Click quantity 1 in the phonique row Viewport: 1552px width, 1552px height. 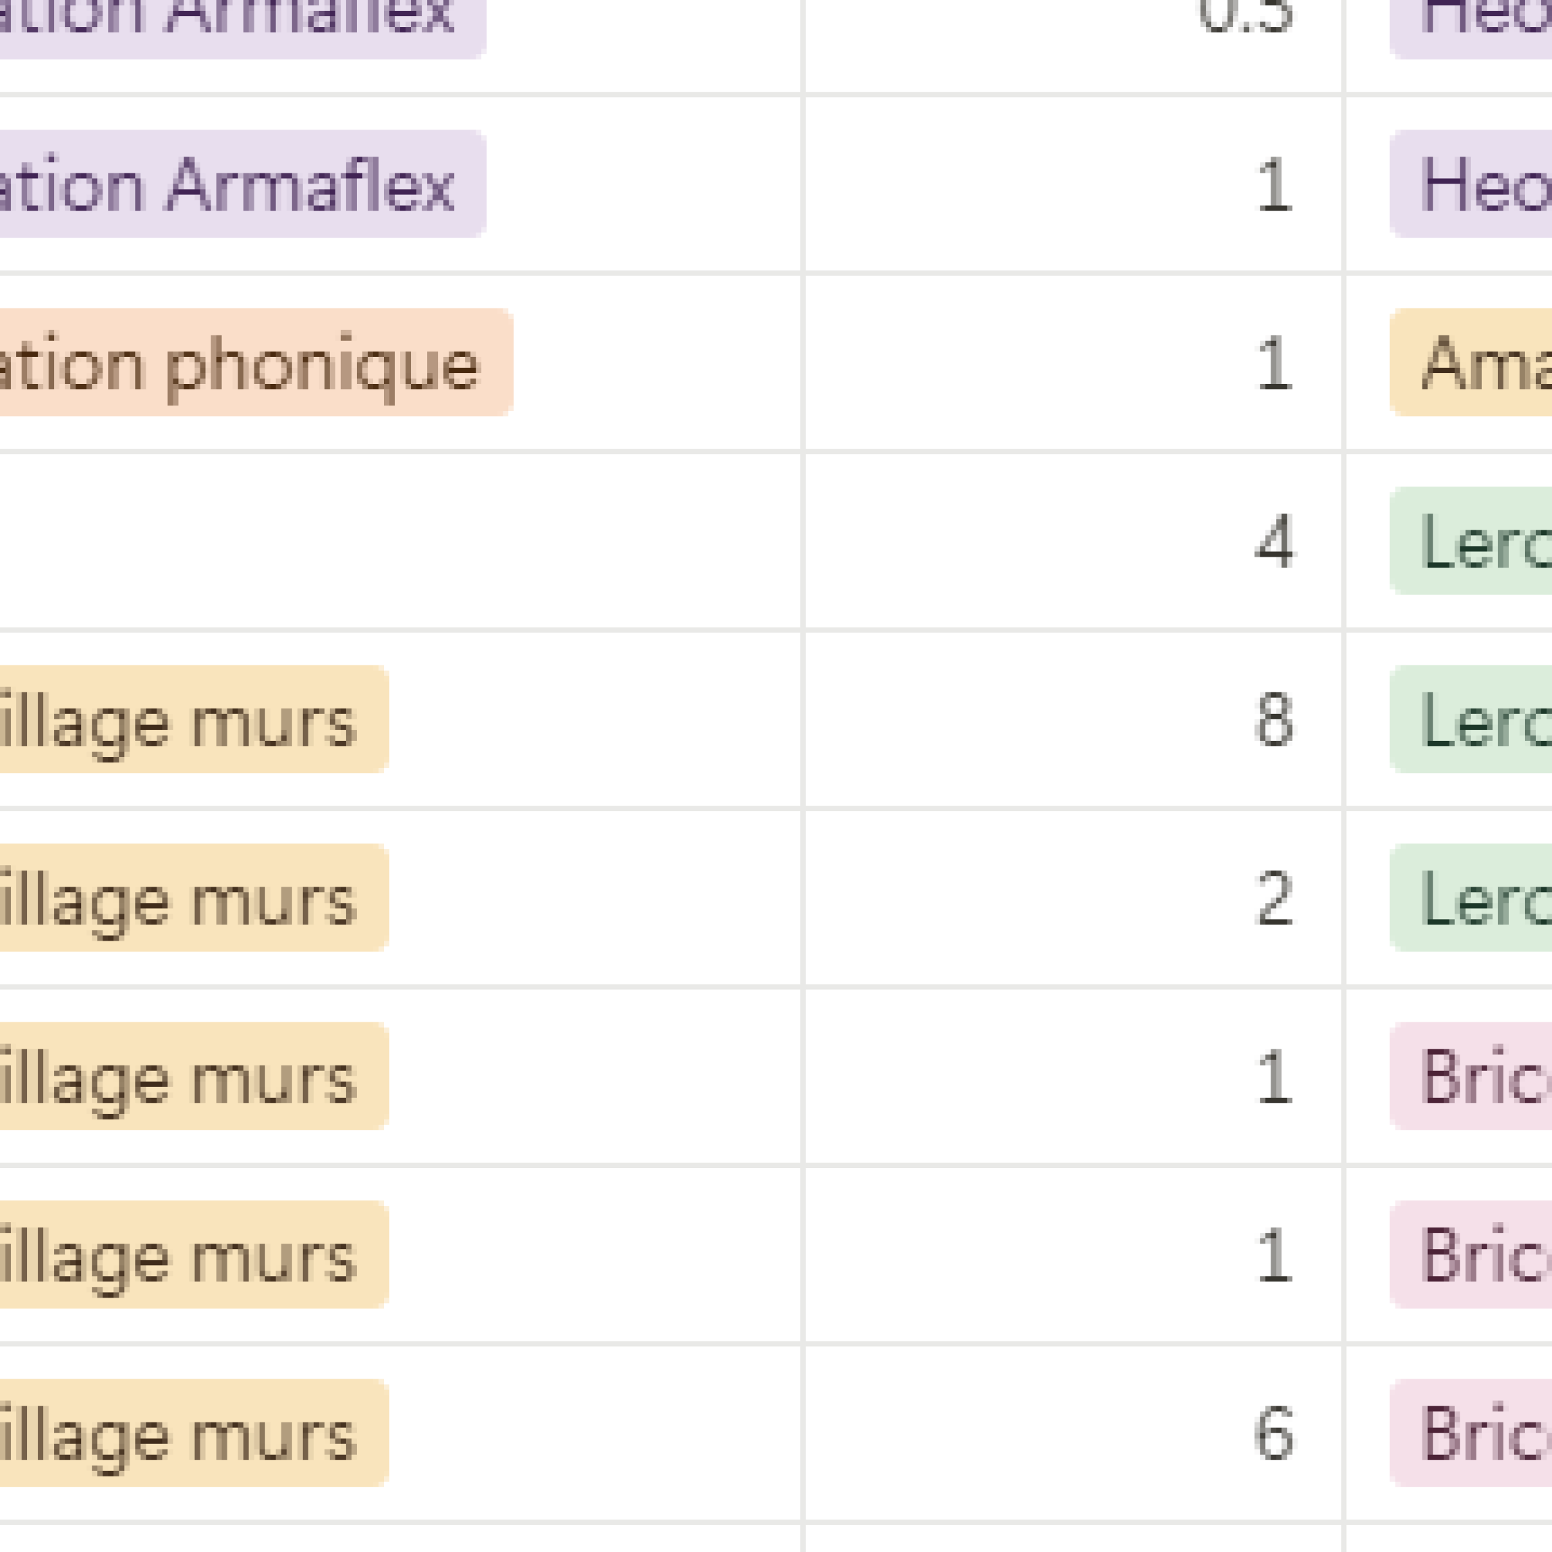coord(1073,362)
